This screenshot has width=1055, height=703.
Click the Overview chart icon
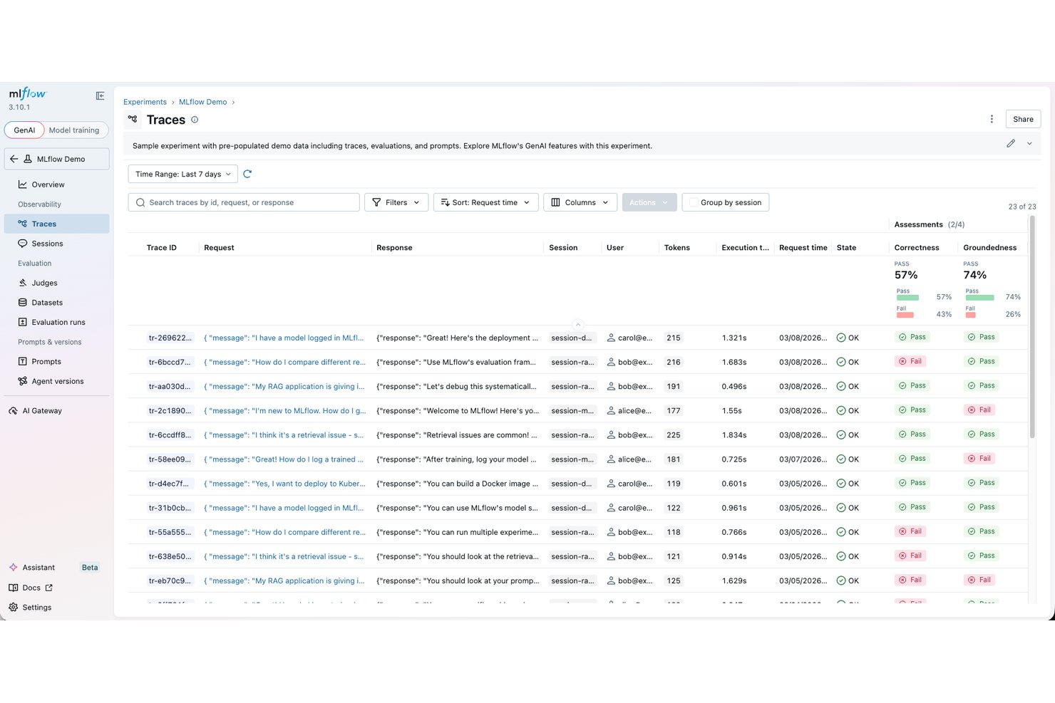pyautogui.click(x=23, y=184)
